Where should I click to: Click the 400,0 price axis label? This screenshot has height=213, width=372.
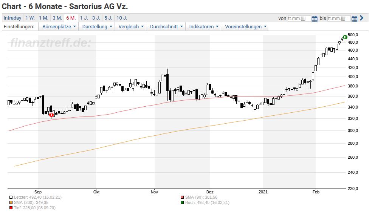point(353,77)
